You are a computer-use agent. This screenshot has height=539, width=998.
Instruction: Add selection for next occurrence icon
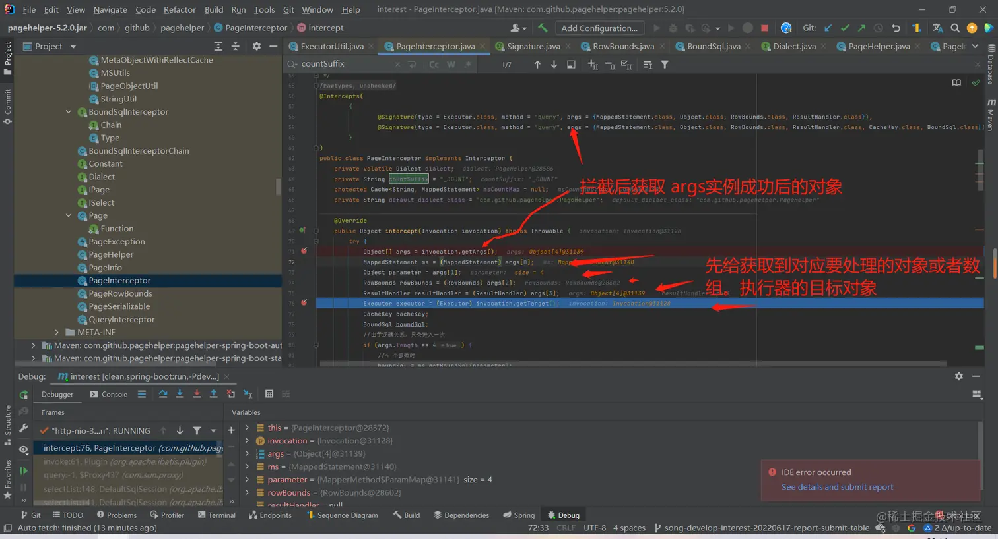point(593,65)
